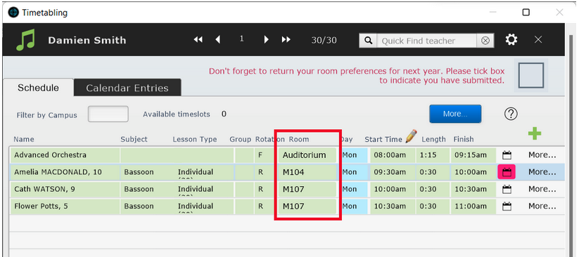Select the Flower Potts, 5 name cell

coord(65,206)
